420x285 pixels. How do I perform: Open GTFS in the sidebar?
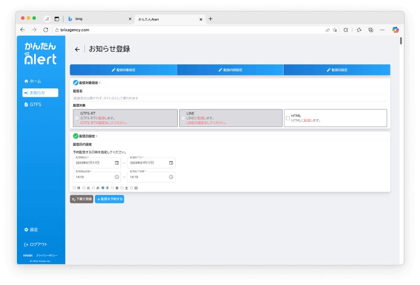point(33,105)
